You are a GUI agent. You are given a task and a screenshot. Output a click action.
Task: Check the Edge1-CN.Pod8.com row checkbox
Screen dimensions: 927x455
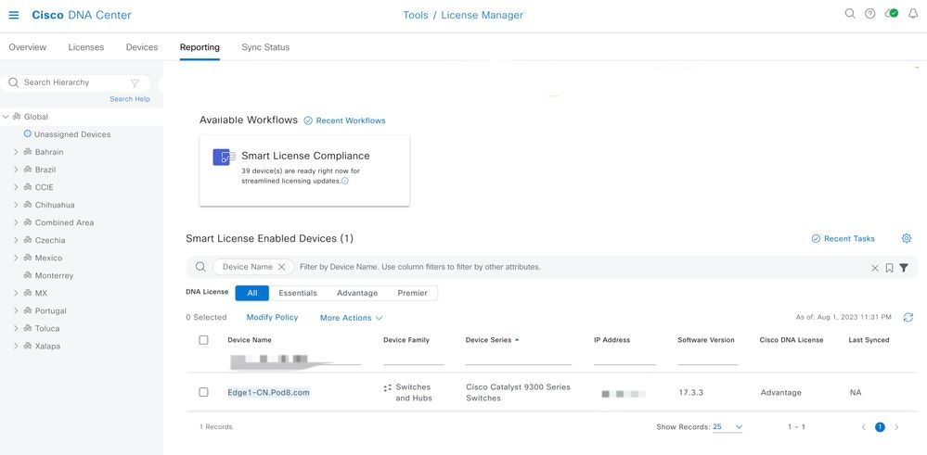coord(203,392)
